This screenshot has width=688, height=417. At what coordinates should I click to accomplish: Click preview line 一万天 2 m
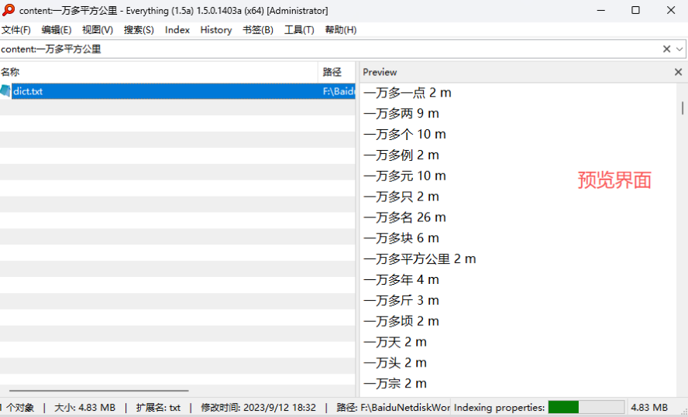coord(395,342)
